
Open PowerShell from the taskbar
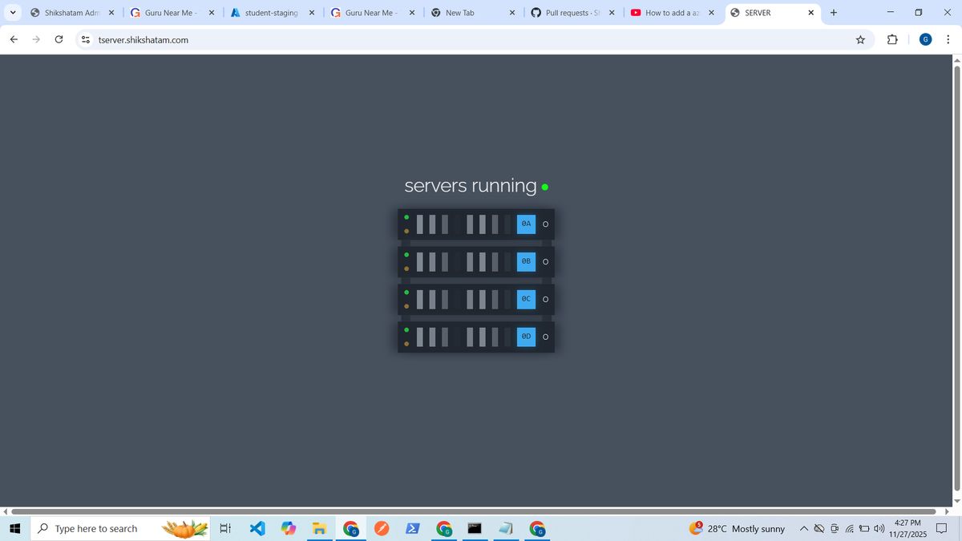(413, 528)
